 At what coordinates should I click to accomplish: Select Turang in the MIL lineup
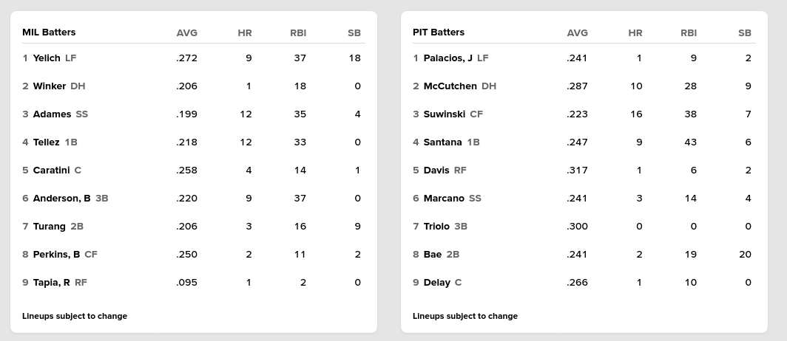click(50, 226)
